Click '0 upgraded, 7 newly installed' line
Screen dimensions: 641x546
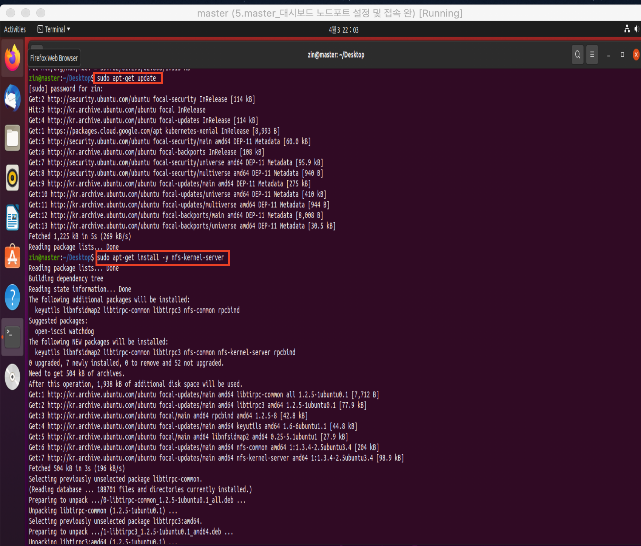(x=126, y=363)
